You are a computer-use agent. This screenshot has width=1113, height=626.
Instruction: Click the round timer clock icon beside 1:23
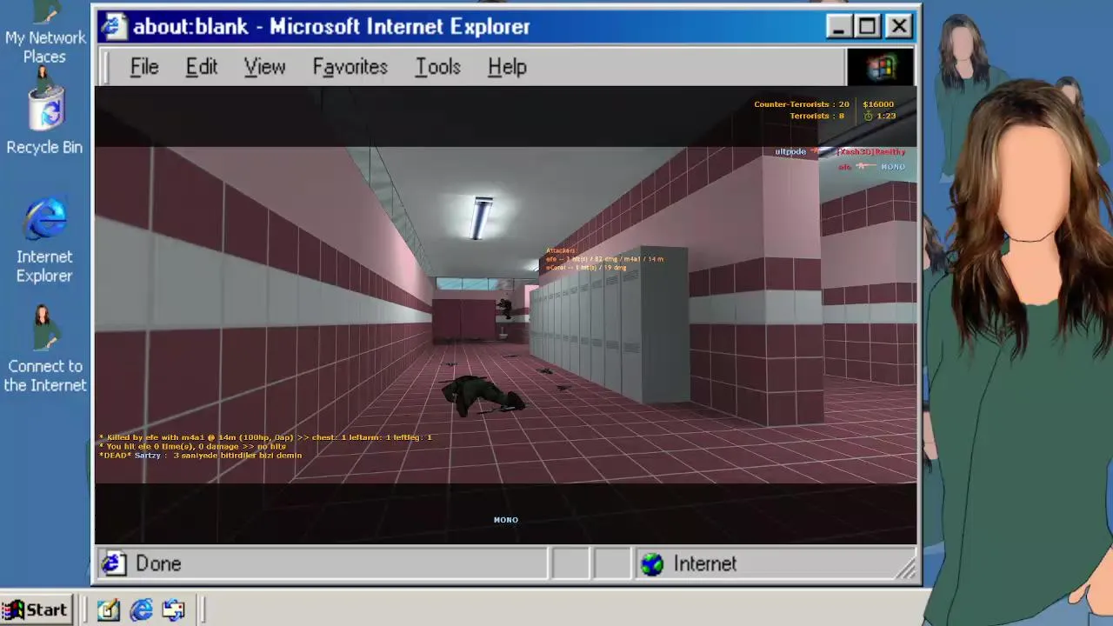point(868,116)
